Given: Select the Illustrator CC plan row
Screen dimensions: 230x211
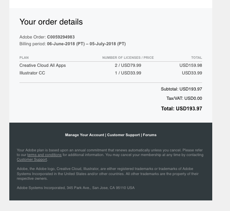Looking at the screenshot, I should tap(111, 73).
